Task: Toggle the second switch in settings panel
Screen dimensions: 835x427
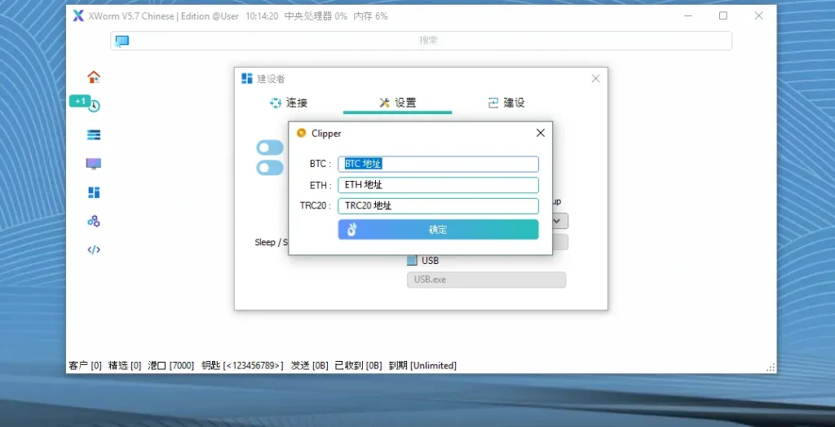Action: tap(270, 168)
